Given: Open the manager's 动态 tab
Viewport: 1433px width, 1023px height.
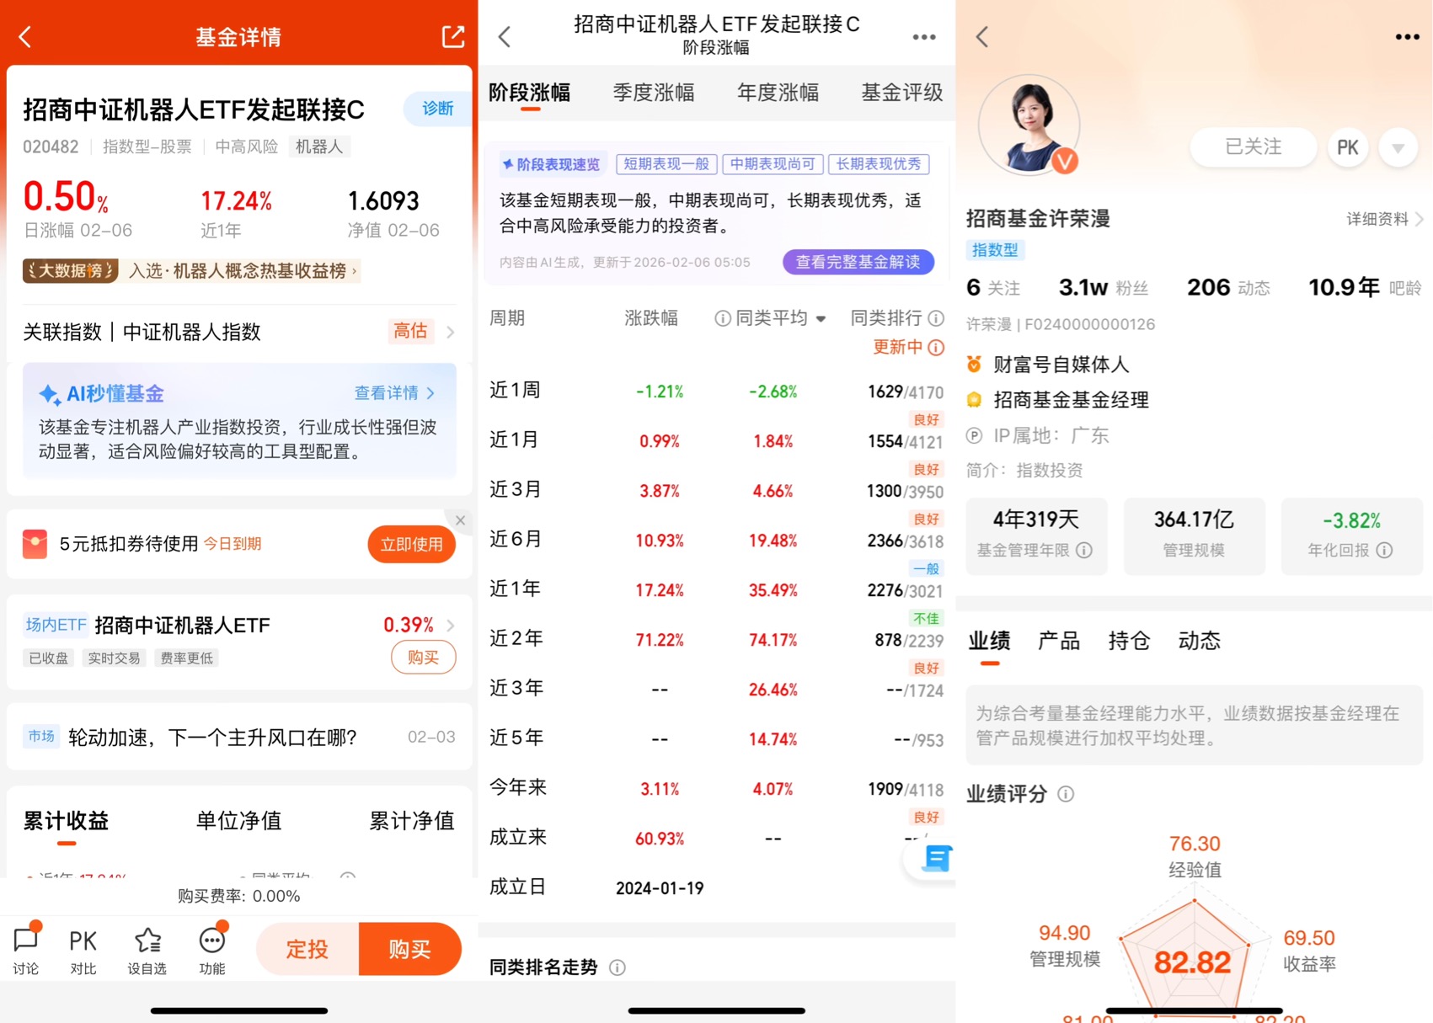Looking at the screenshot, I should click(x=1199, y=642).
